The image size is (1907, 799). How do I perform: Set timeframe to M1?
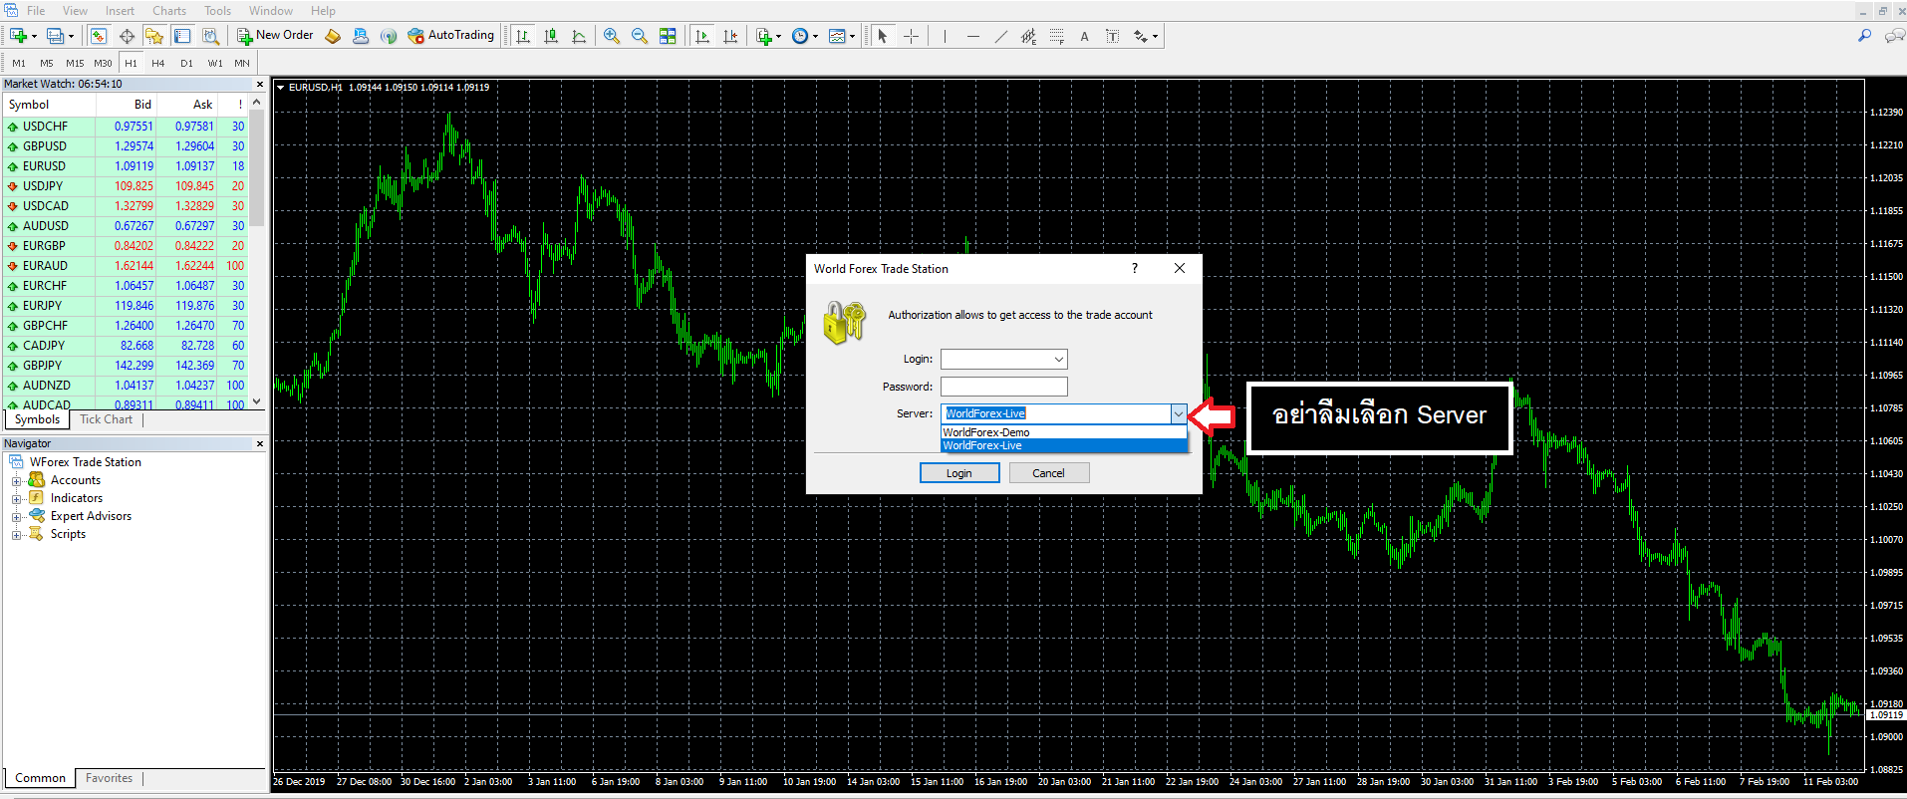[x=19, y=63]
